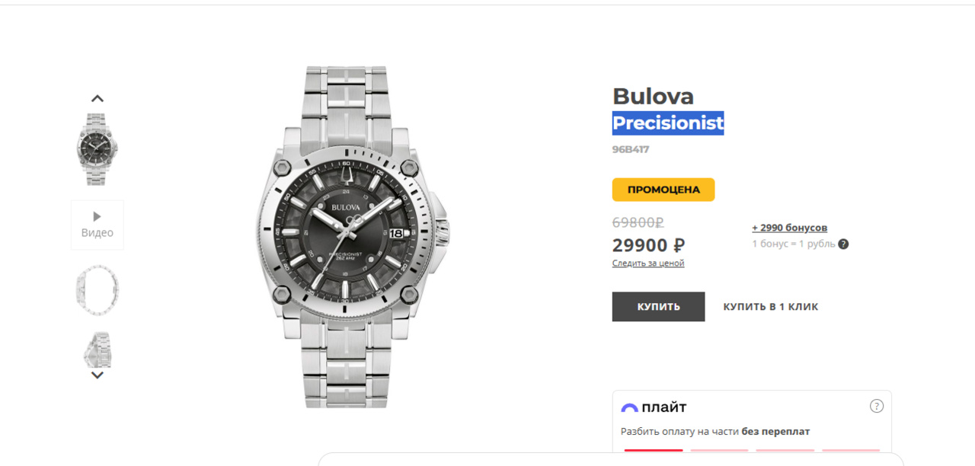Viewport: 975px width, 466px height.
Task: Click the bonus info question mark icon
Action: click(x=843, y=244)
